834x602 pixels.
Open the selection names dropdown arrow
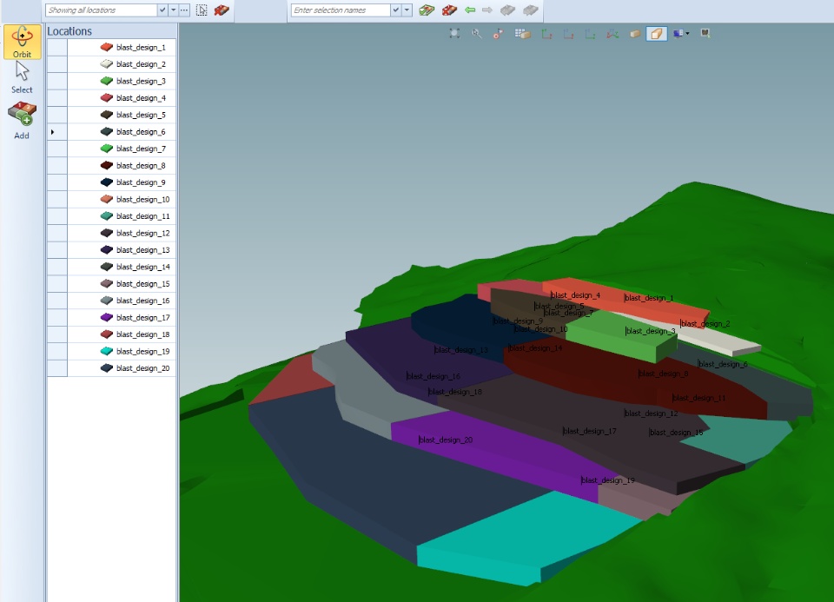coord(407,10)
